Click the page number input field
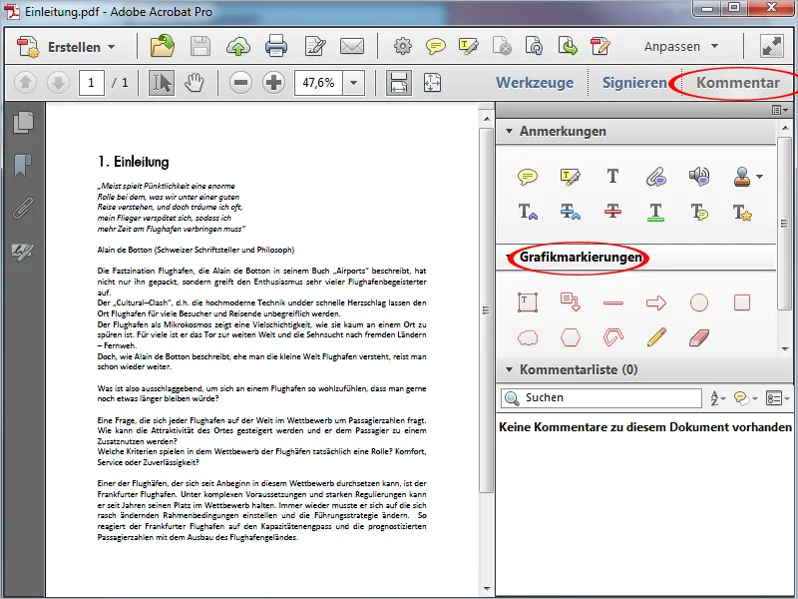This screenshot has width=798, height=599. pos(92,83)
